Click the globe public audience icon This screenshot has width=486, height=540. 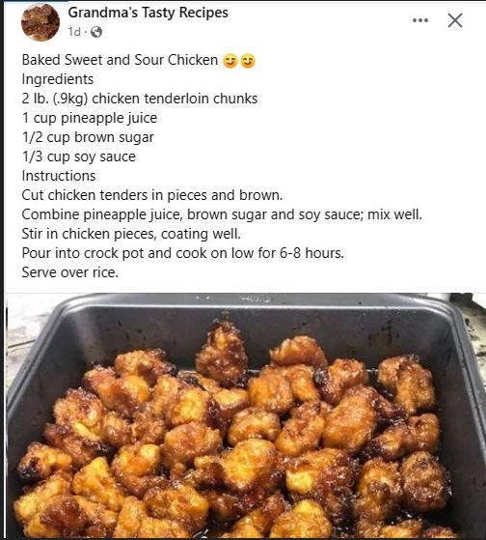(96, 32)
